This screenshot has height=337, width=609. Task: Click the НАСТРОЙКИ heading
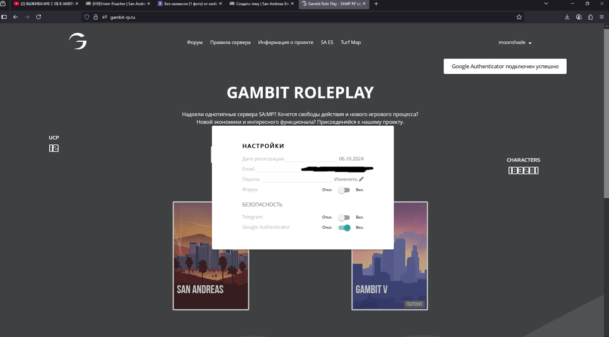coord(263,146)
